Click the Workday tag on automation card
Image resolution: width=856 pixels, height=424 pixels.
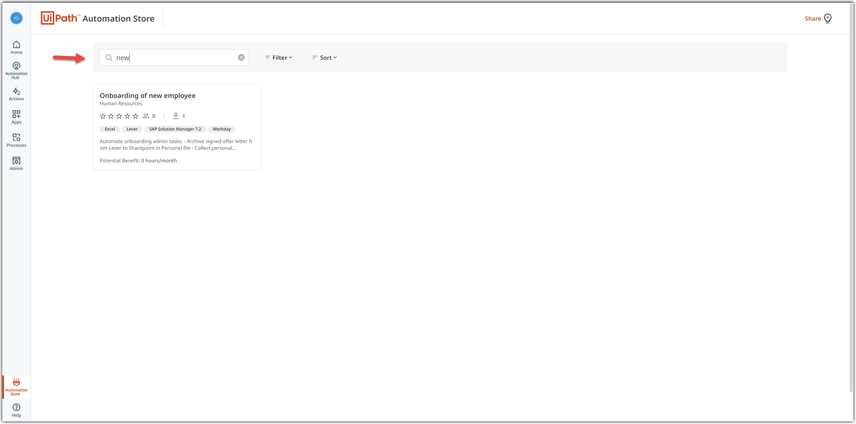point(221,128)
